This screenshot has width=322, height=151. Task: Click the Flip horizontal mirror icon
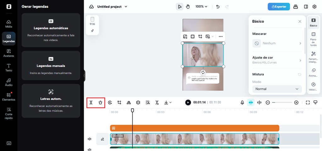(129, 103)
